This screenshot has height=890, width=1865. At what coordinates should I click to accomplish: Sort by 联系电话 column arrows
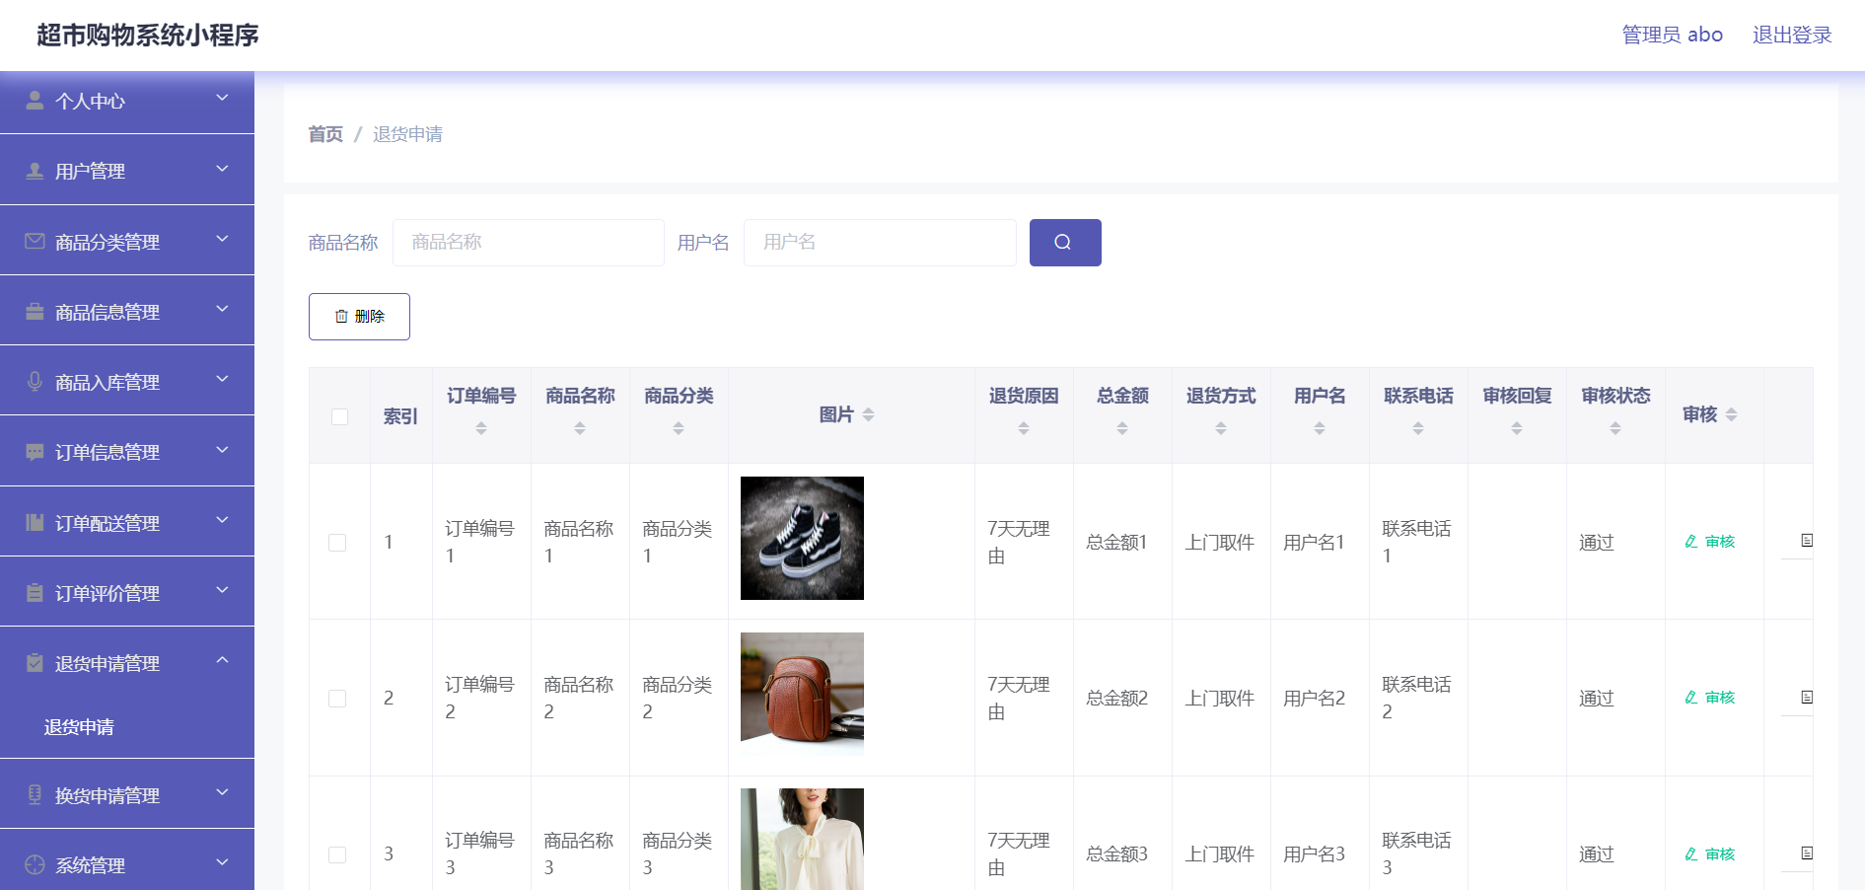[x=1418, y=428]
